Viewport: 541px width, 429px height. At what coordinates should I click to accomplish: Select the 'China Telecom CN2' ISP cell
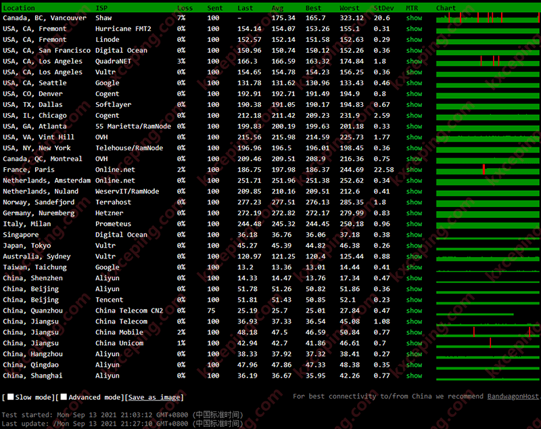(x=129, y=311)
